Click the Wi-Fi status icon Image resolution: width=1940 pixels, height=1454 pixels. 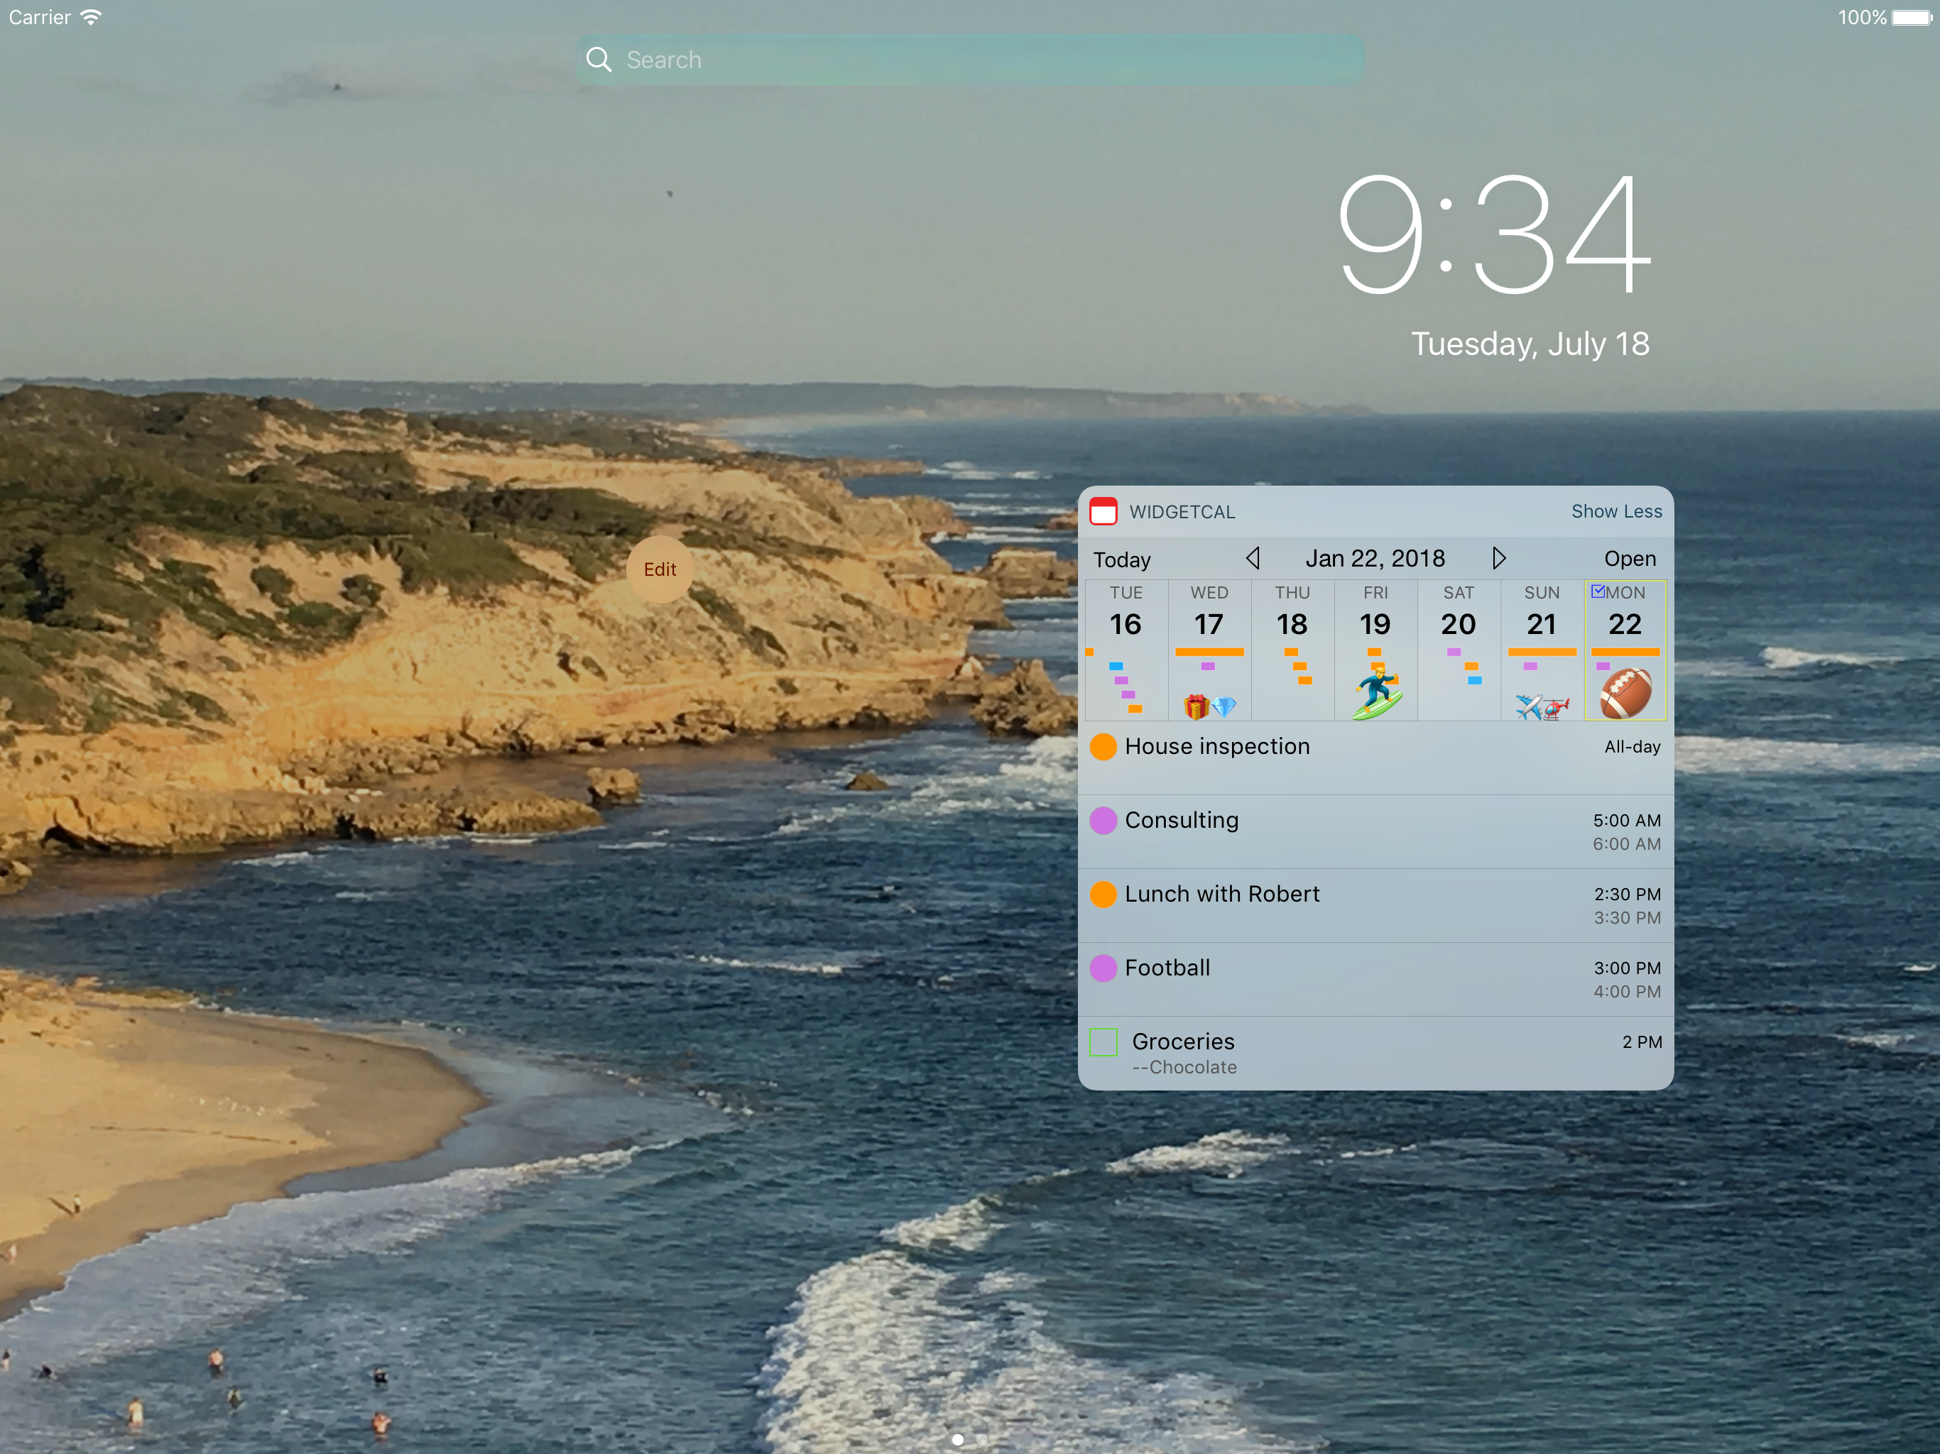tap(91, 18)
